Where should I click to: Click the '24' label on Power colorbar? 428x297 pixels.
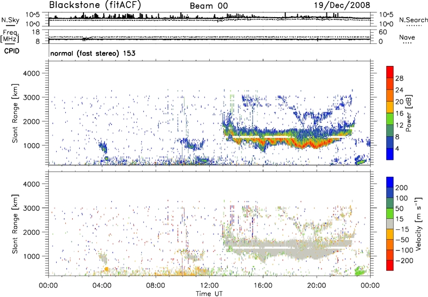399,90
